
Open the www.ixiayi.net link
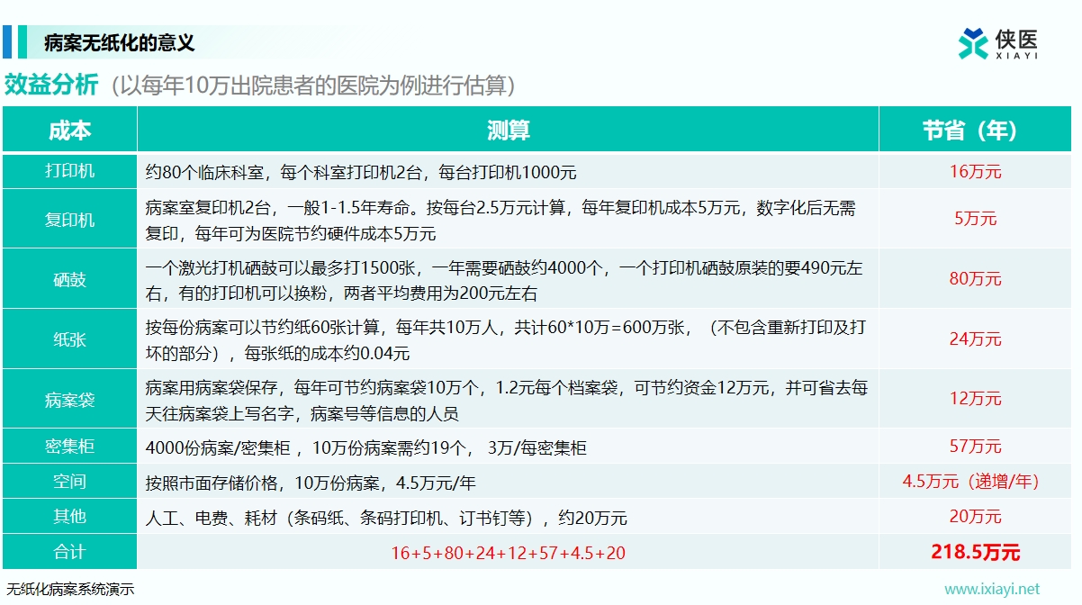tap(991, 589)
